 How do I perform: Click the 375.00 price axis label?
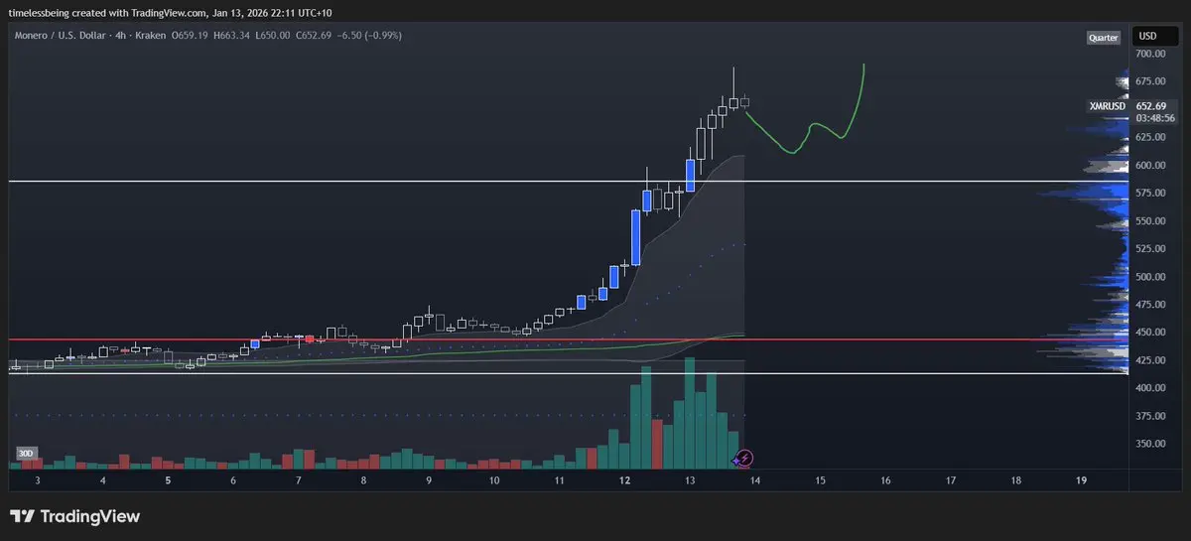(x=1150, y=416)
